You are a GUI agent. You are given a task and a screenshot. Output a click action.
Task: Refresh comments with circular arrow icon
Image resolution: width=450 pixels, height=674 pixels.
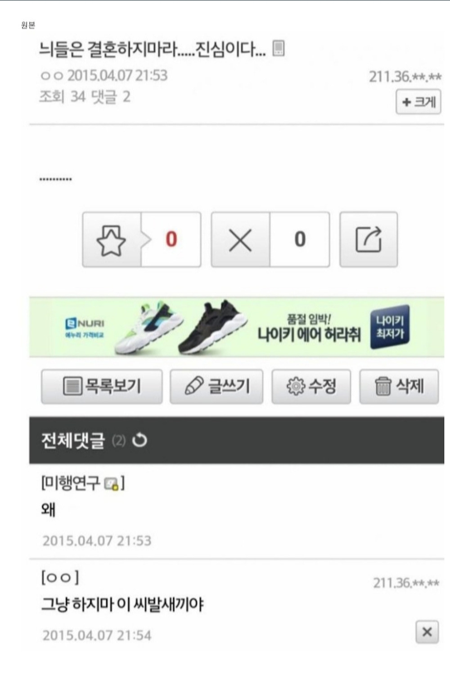coord(139,440)
